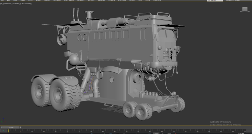
Task: Click the time slider's previous frame arrow
Action: coord(2,127)
